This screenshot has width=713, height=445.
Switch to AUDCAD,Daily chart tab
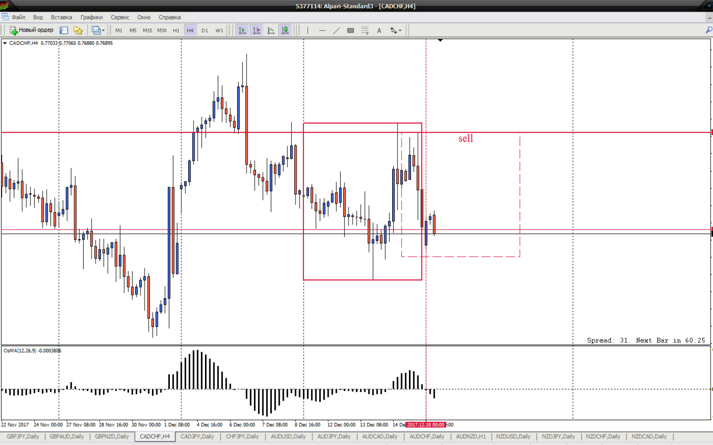pos(380,437)
